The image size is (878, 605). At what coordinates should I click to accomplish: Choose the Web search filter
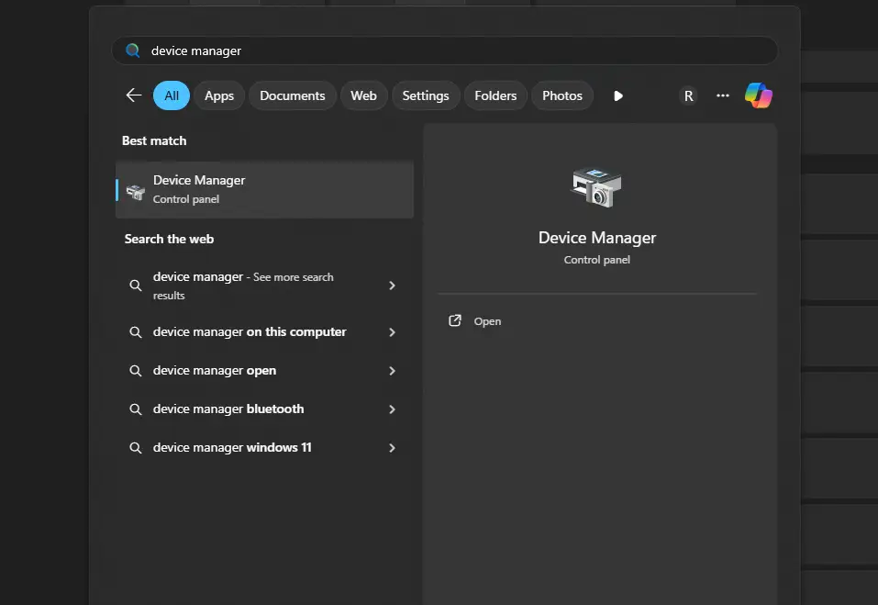click(363, 95)
